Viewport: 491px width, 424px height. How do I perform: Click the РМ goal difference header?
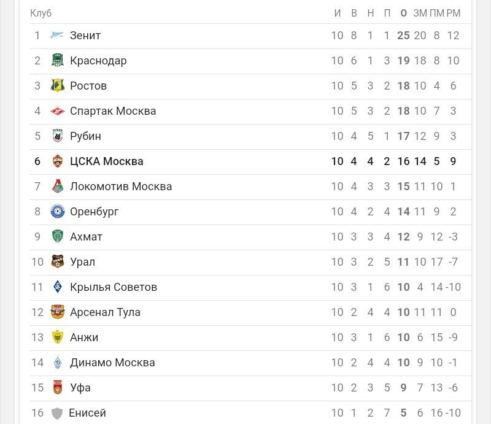click(453, 13)
